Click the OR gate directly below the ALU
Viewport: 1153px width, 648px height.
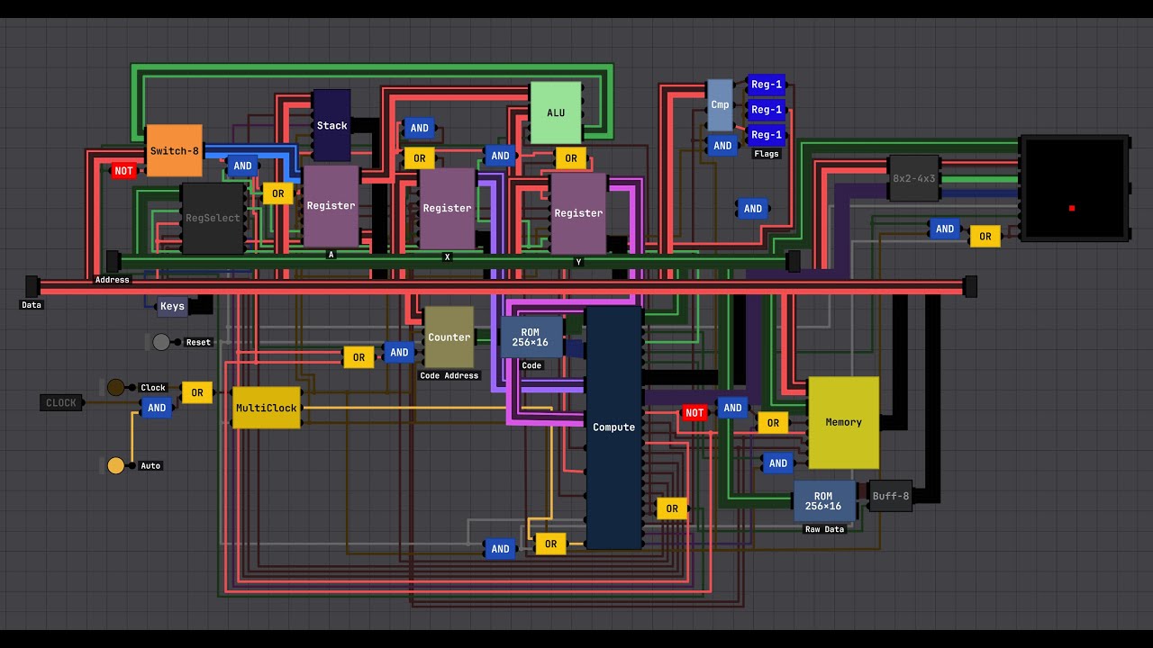[x=570, y=158]
